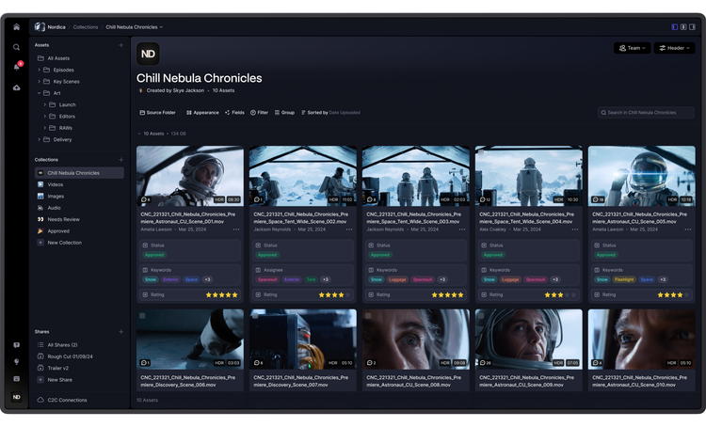Screen dimensions: 706x427
Task: Select the both panels layout icon
Action: (x=683, y=27)
